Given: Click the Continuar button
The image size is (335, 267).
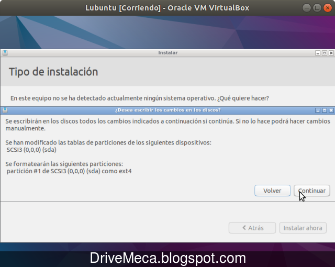Looking at the screenshot, I should tap(312, 191).
